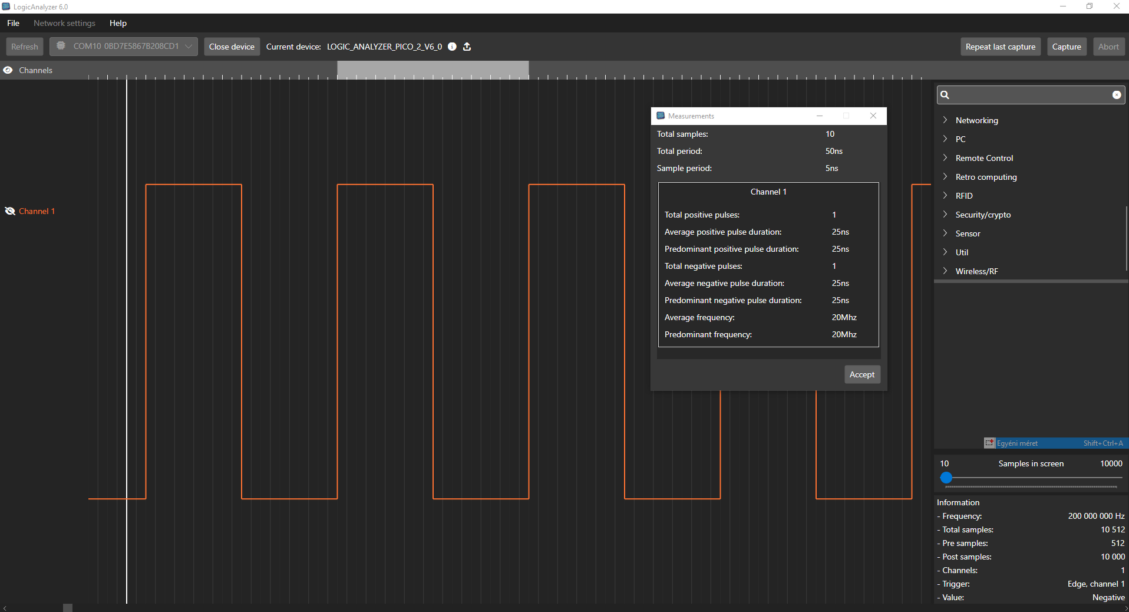Restore down the LogicAnalyzer window
The width and height of the screenshot is (1129, 612).
[1090, 6]
